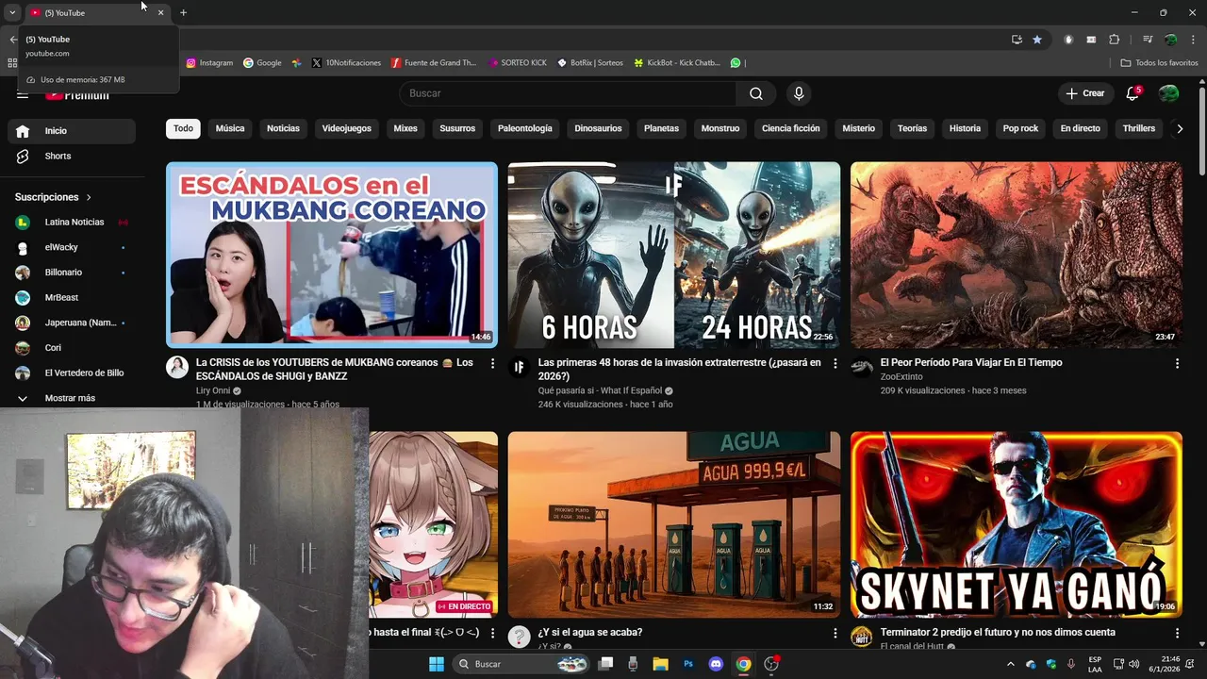
Task: Show more filter chips with right arrow
Action: (x=1179, y=129)
